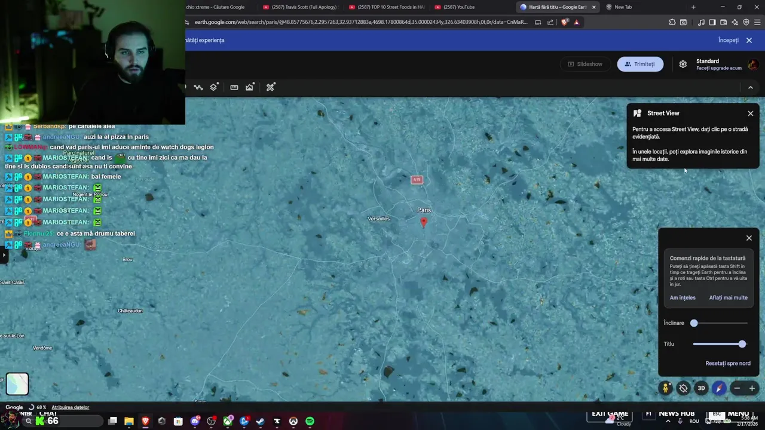Viewport: 765px width, 430px height.
Task: Open File Explorer from the taskbar
Action: (129, 421)
